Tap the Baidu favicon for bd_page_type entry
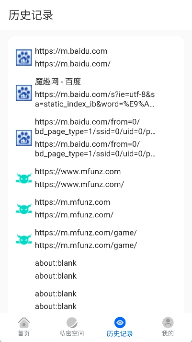 (x=24, y=138)
